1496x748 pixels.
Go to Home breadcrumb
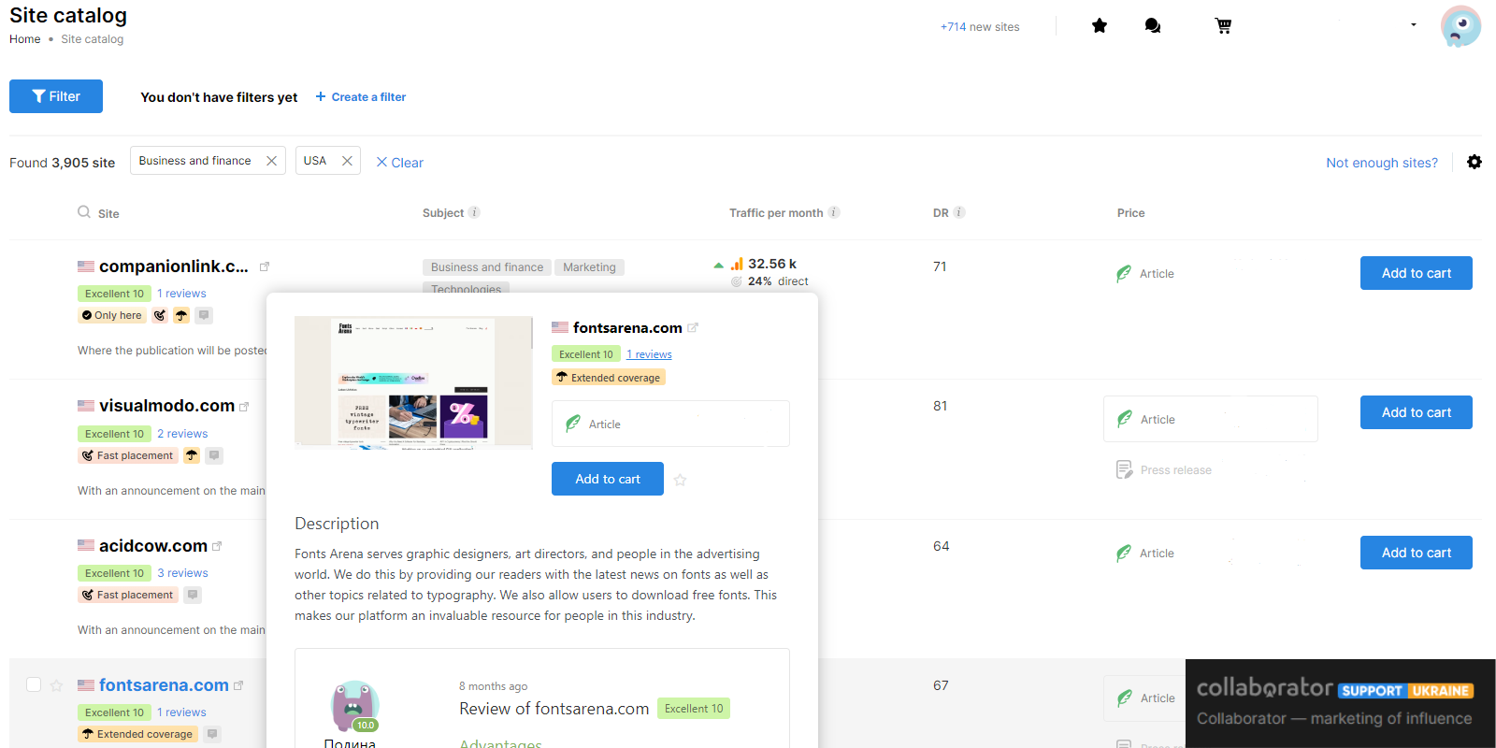[x=25, y=39]
